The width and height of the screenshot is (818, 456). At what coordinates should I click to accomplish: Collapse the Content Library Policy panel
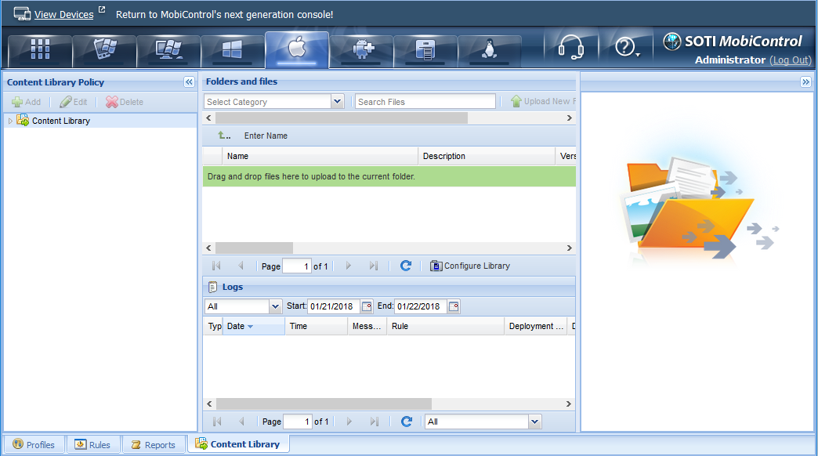(x=189, y=82)
